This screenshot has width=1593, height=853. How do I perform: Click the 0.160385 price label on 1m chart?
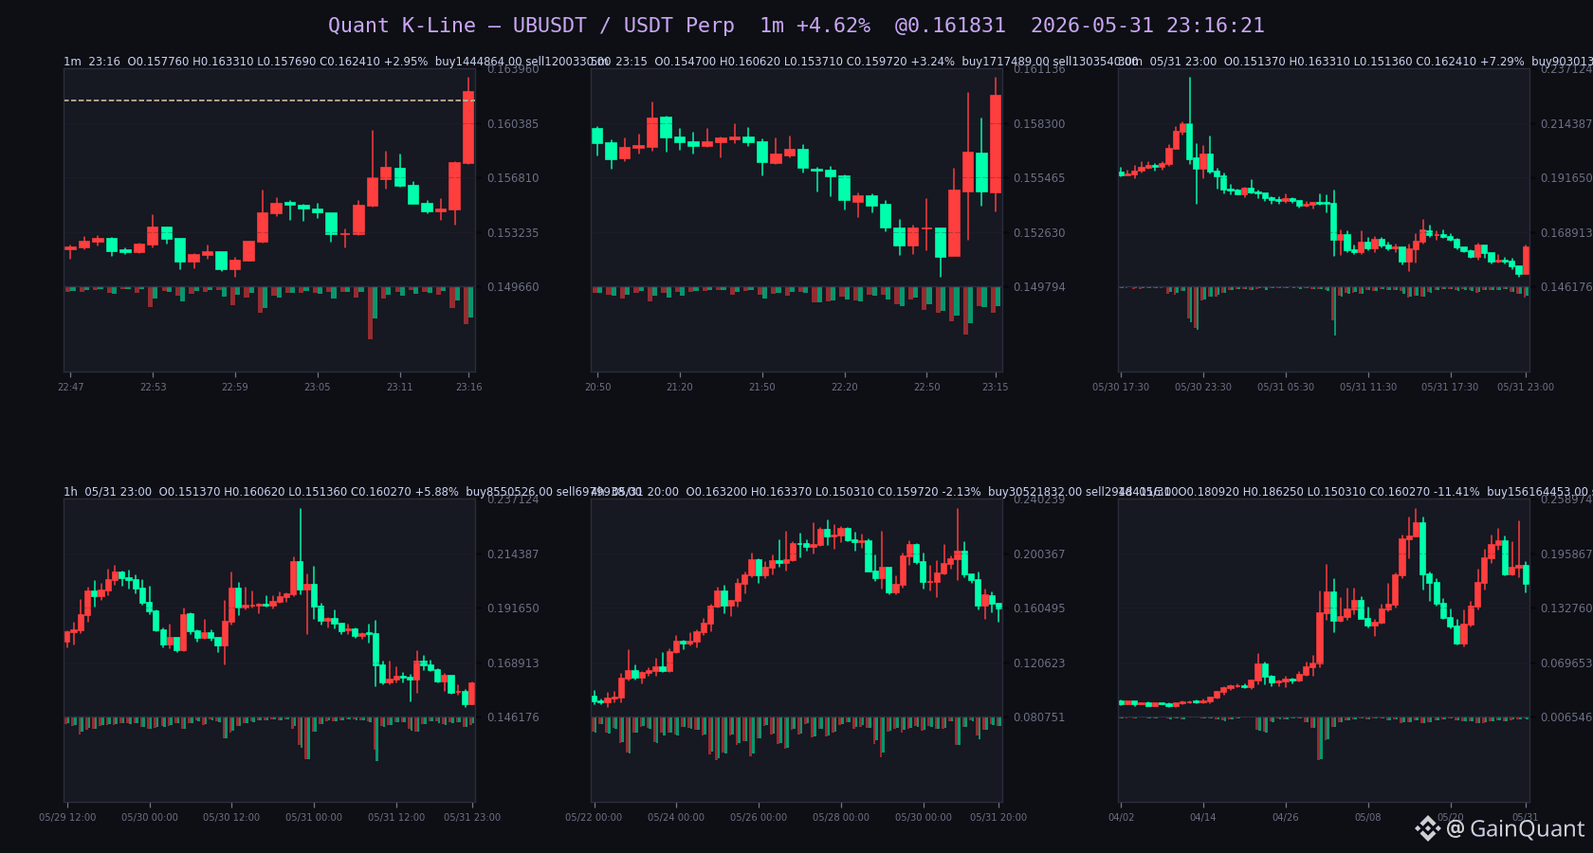pos(513,124)
